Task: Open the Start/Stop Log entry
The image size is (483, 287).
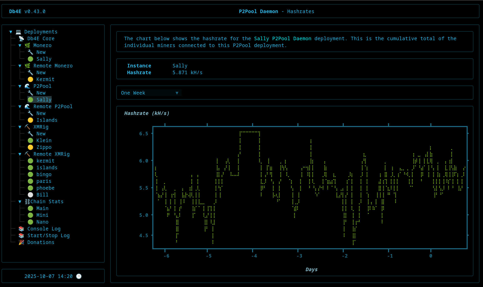Action: pos(48,235)
